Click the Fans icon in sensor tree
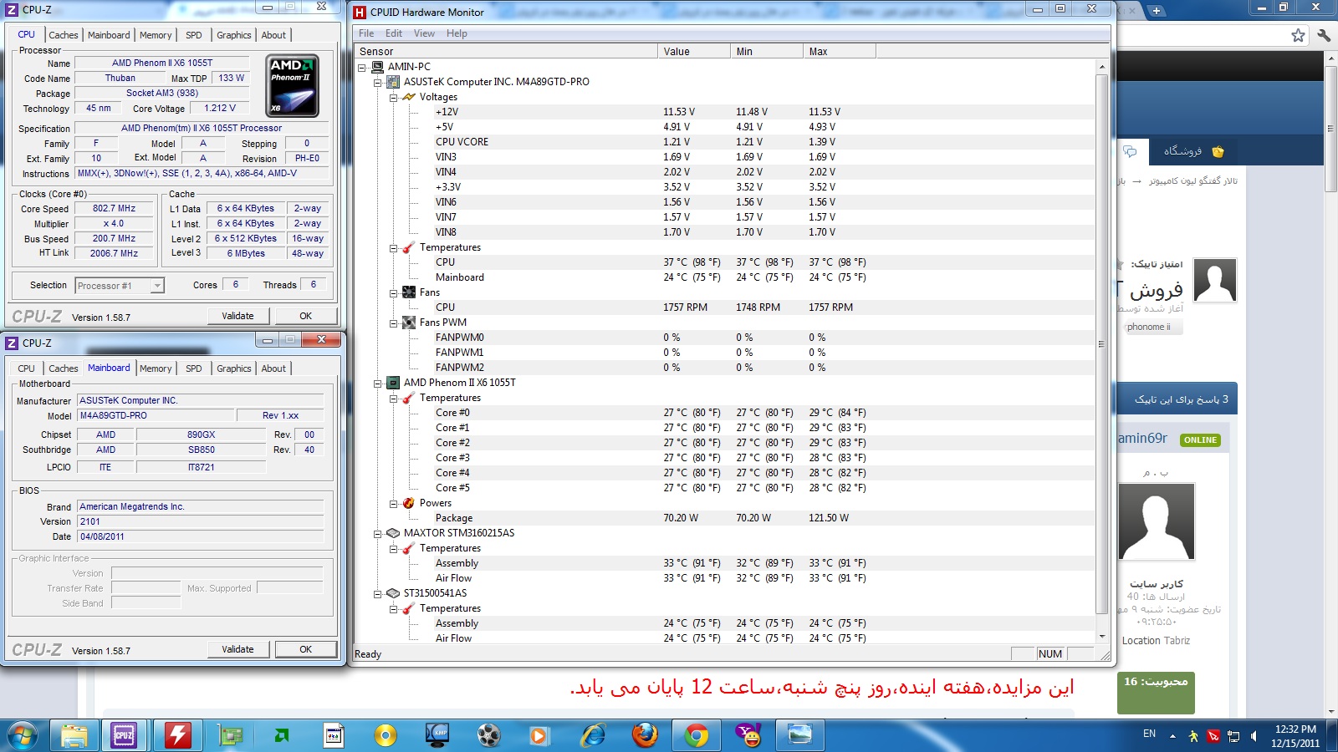Image resolution: width=1338 pixels, height=752 pixels. (409, 292)
